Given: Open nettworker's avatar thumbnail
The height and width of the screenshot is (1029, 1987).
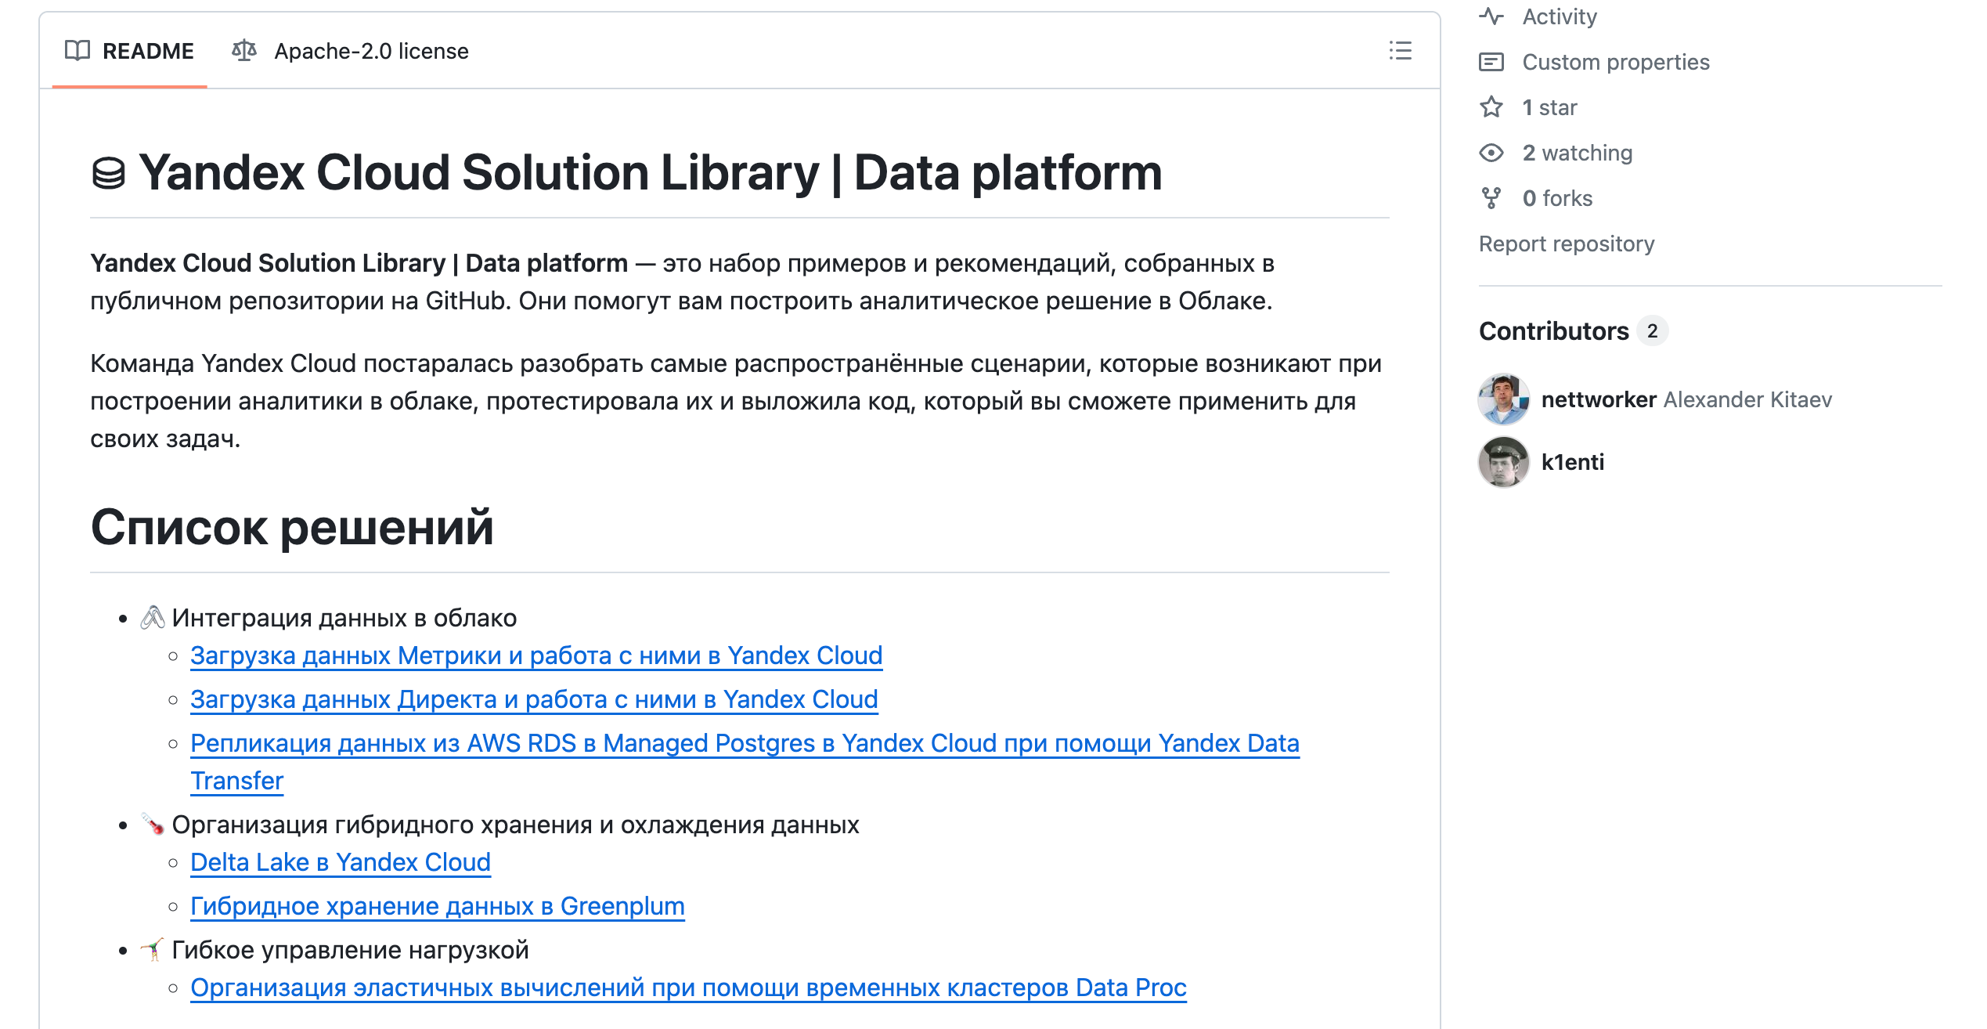Looking at the screenshot, I should tap(1503, 399).
